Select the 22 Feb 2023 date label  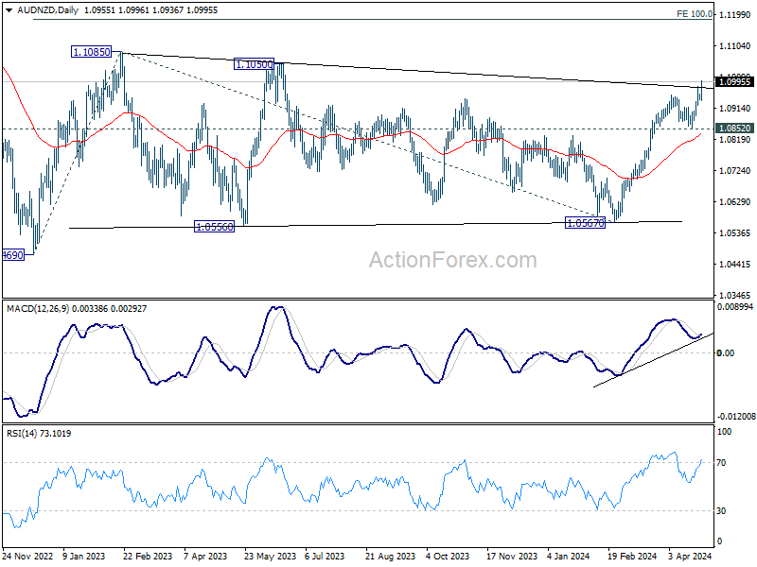148,556
